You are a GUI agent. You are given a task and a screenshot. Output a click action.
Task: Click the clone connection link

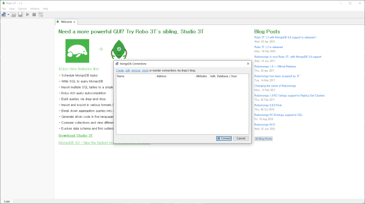tap(145, 70)
